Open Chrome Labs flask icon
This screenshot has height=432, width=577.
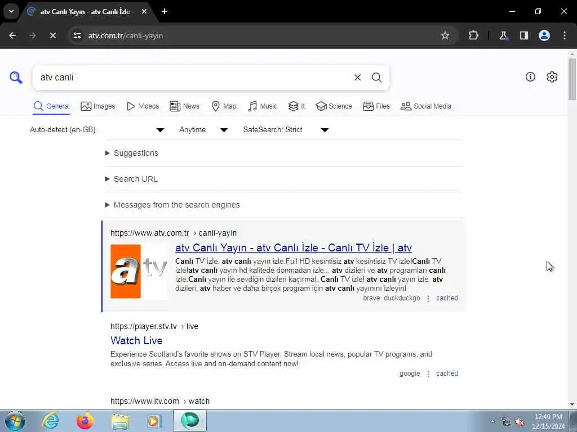503,35
